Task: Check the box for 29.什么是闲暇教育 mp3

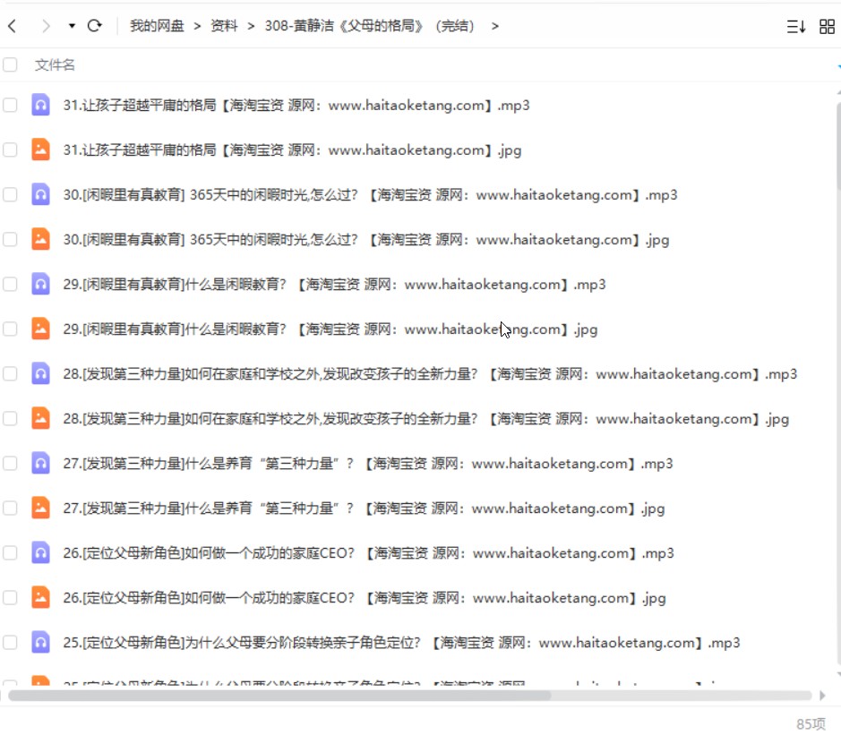Action: click(10, 284)
